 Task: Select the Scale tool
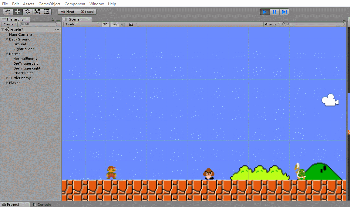click(x=37, y=12)
